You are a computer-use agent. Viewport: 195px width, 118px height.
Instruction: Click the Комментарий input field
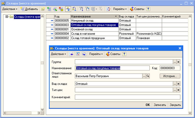tap(127, 97)
